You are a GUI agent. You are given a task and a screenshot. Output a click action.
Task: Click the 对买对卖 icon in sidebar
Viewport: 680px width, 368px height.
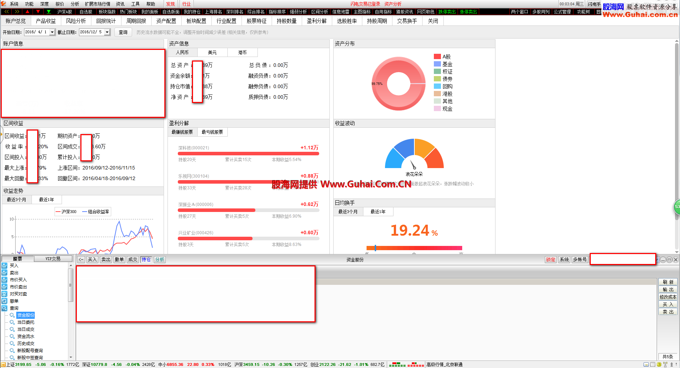[x=4, y=294]
